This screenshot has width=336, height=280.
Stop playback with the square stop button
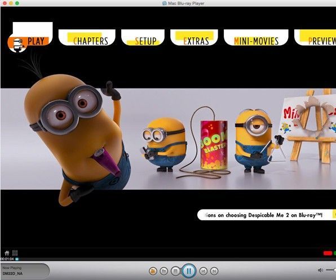tap(175, 271)
